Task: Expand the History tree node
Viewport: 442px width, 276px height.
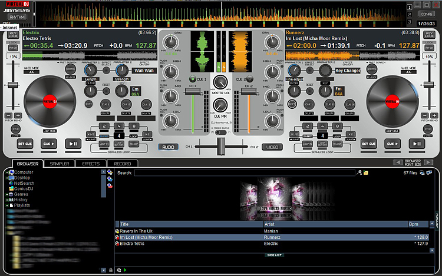Action: [x=6, y=200]
